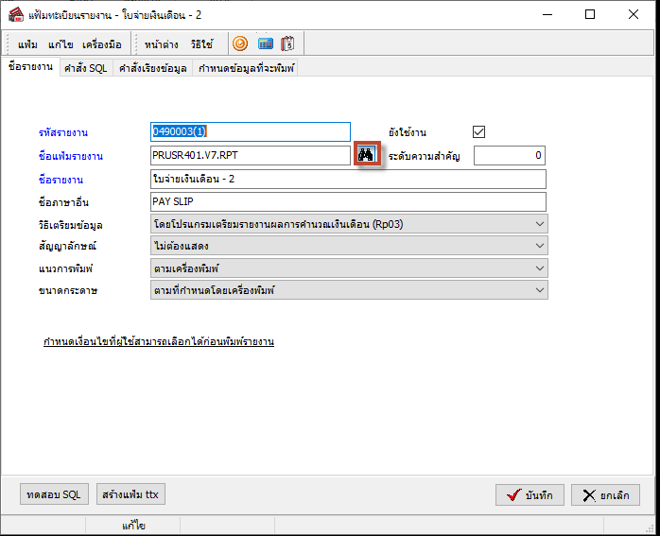Click the orange circular icon in the toolbar
This screenshot has height=536, width=660.
[241, 43]
